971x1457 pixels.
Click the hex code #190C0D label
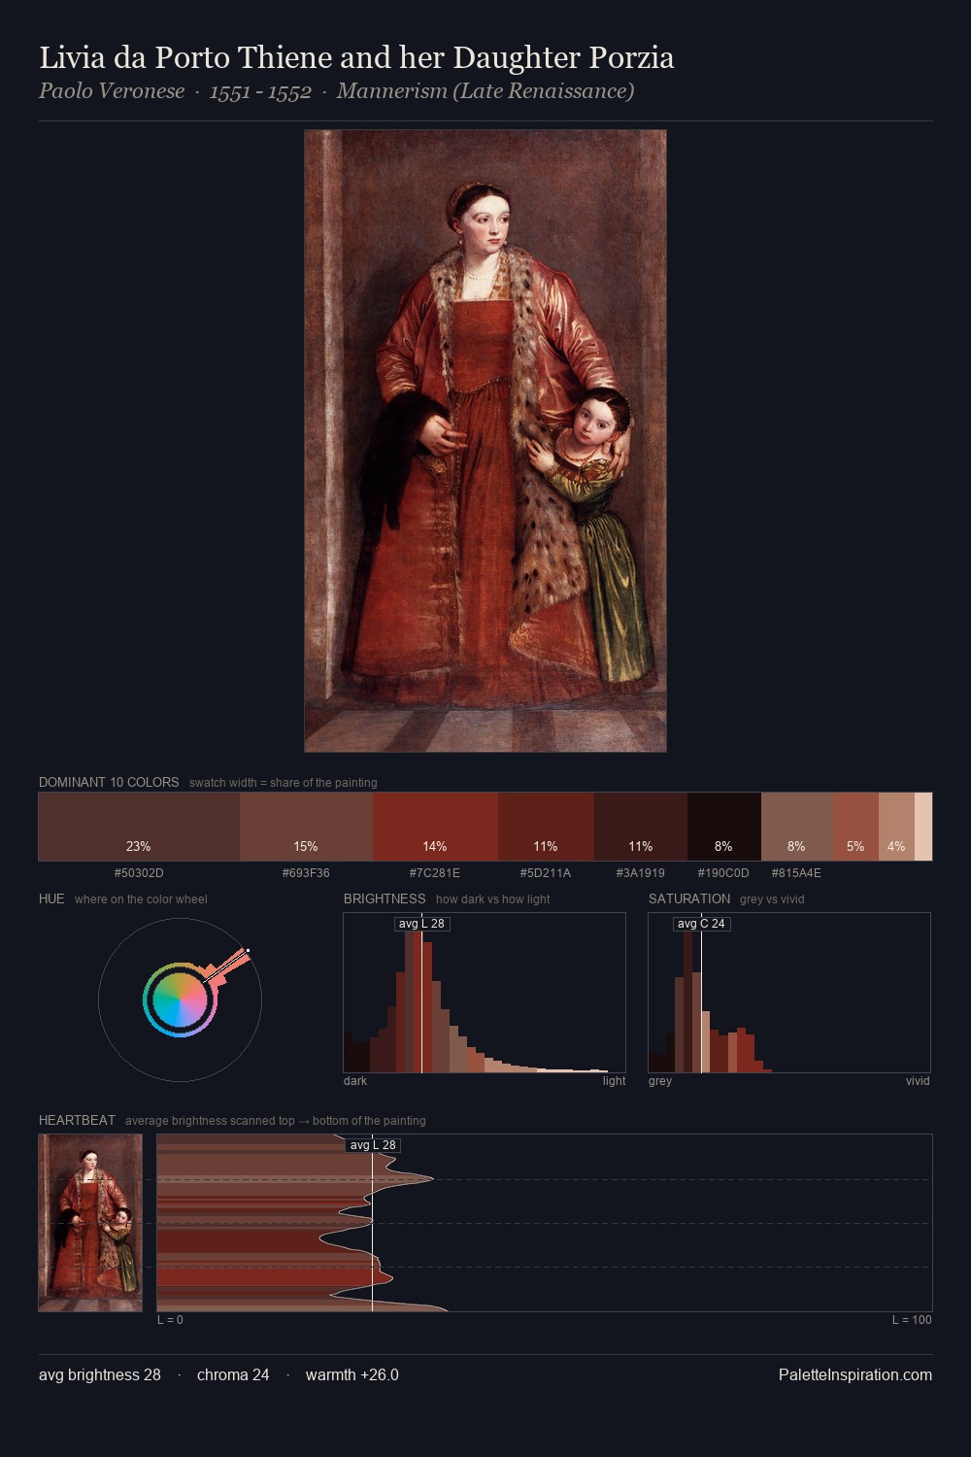[724, 873]
